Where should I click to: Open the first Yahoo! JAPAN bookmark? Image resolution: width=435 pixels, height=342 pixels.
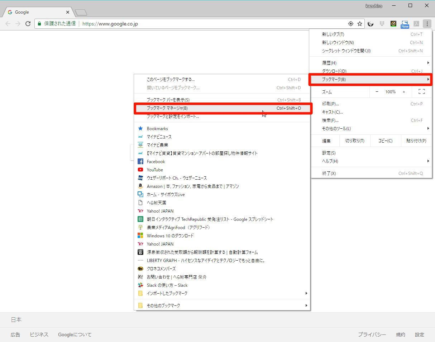point(222,211)
